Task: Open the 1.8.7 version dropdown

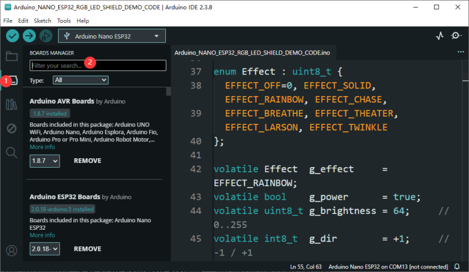Action: [45, 161]
